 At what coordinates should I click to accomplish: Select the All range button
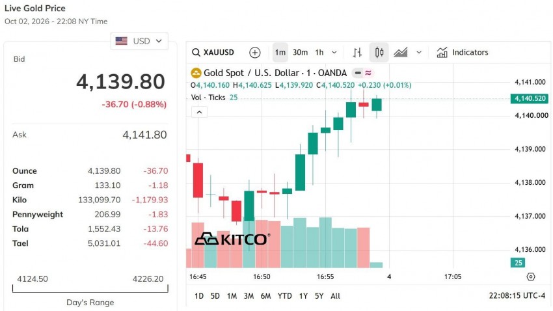pos(336,296)
